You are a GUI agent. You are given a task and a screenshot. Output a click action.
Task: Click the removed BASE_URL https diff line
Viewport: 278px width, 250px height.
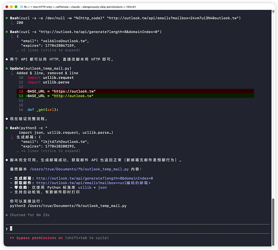click(135, 91)
